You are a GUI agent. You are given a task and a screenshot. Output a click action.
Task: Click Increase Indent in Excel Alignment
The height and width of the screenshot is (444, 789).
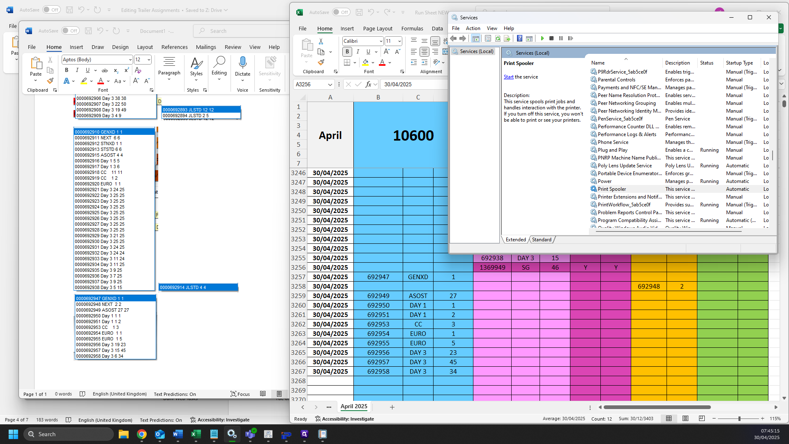click(424, 62)
